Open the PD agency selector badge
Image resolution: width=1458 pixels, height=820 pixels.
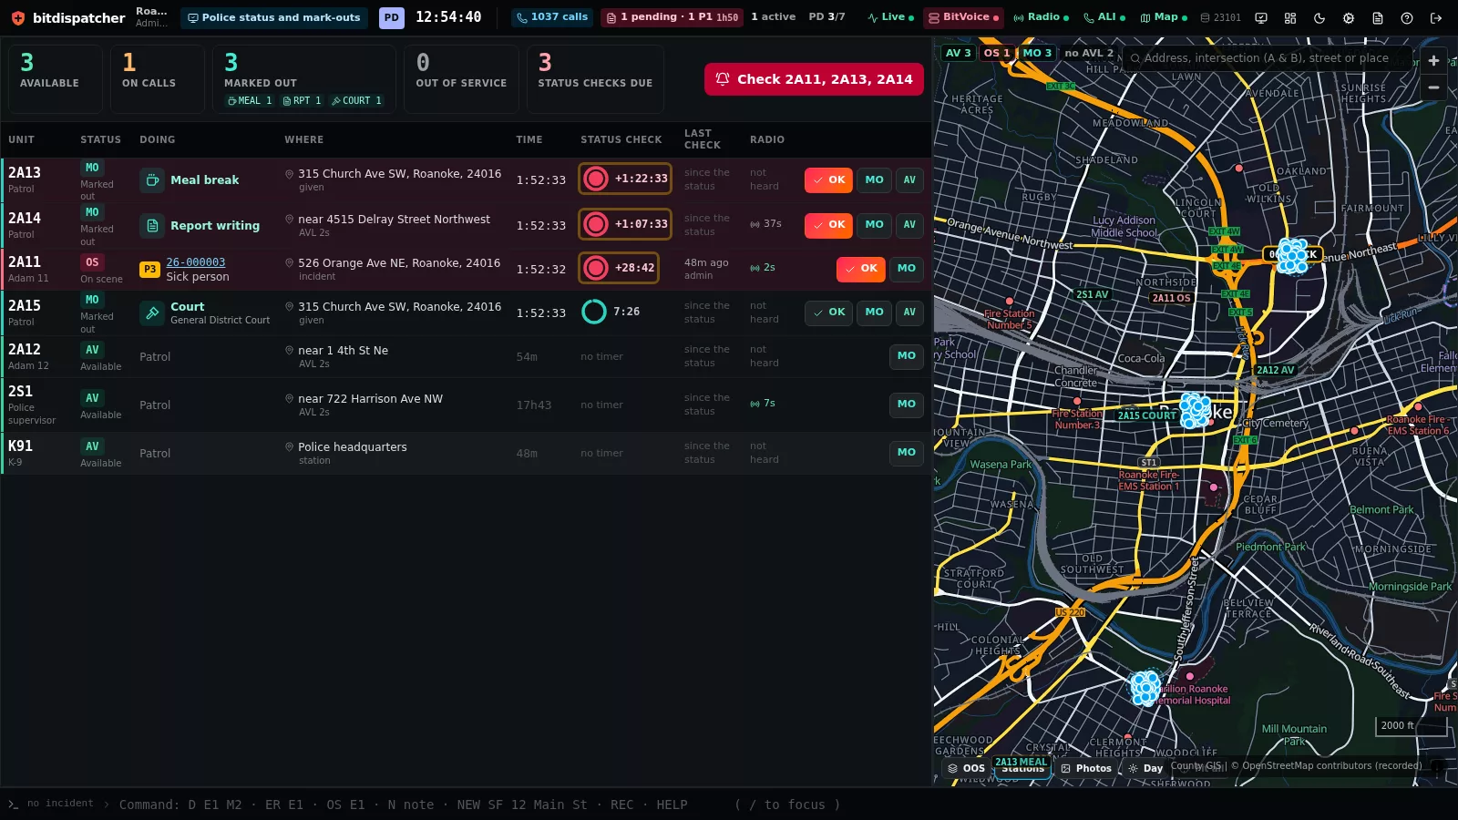[392, 17]
